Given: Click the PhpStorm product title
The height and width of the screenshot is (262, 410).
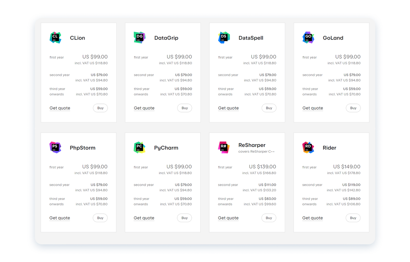Looking at the screenshot, I should click(x=83, y=148).
